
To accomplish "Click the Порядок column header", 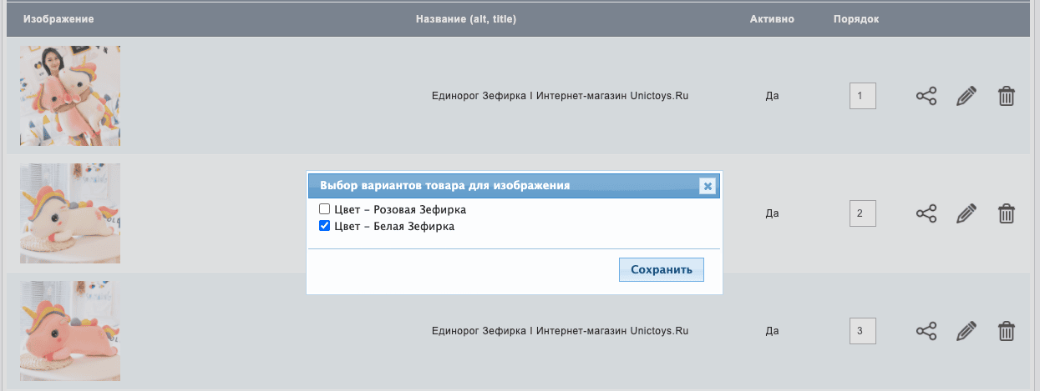I will (856, 18).
